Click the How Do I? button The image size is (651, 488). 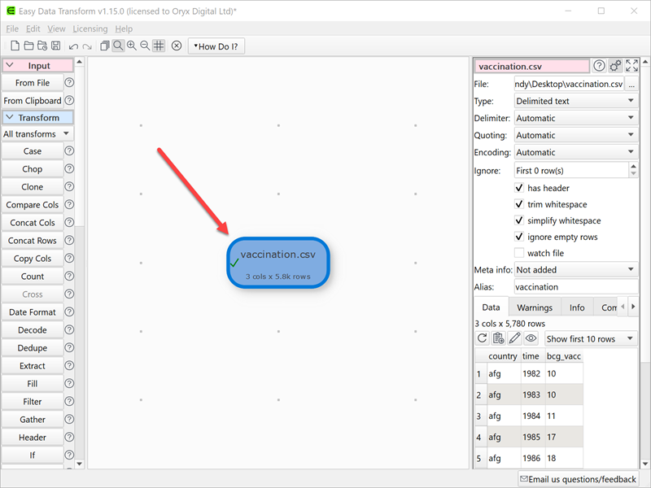(x=216, y=46)
